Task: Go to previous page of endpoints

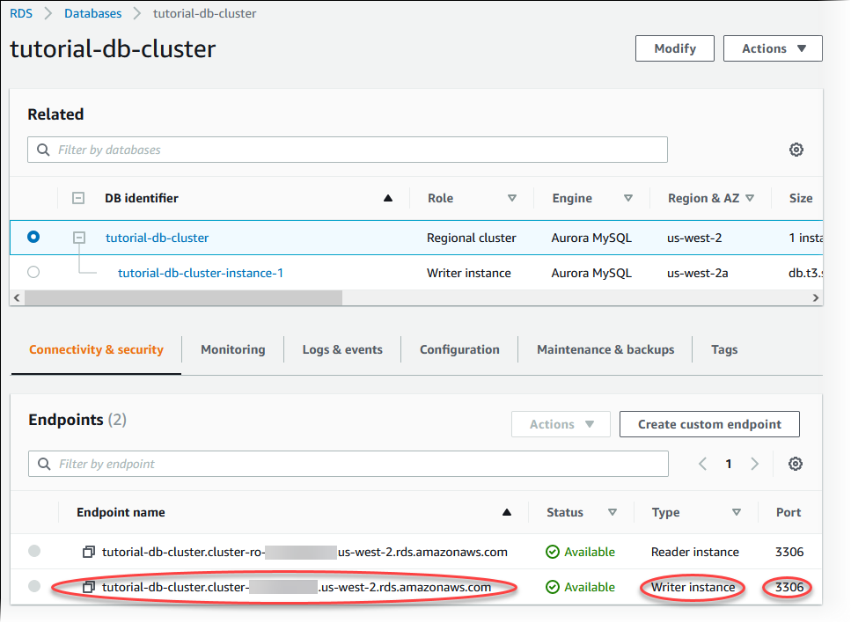Action: [704, 464]
